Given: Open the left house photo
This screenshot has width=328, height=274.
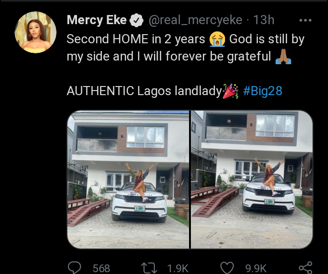Looking at the screenshot, I should click(x=128, y=179).
